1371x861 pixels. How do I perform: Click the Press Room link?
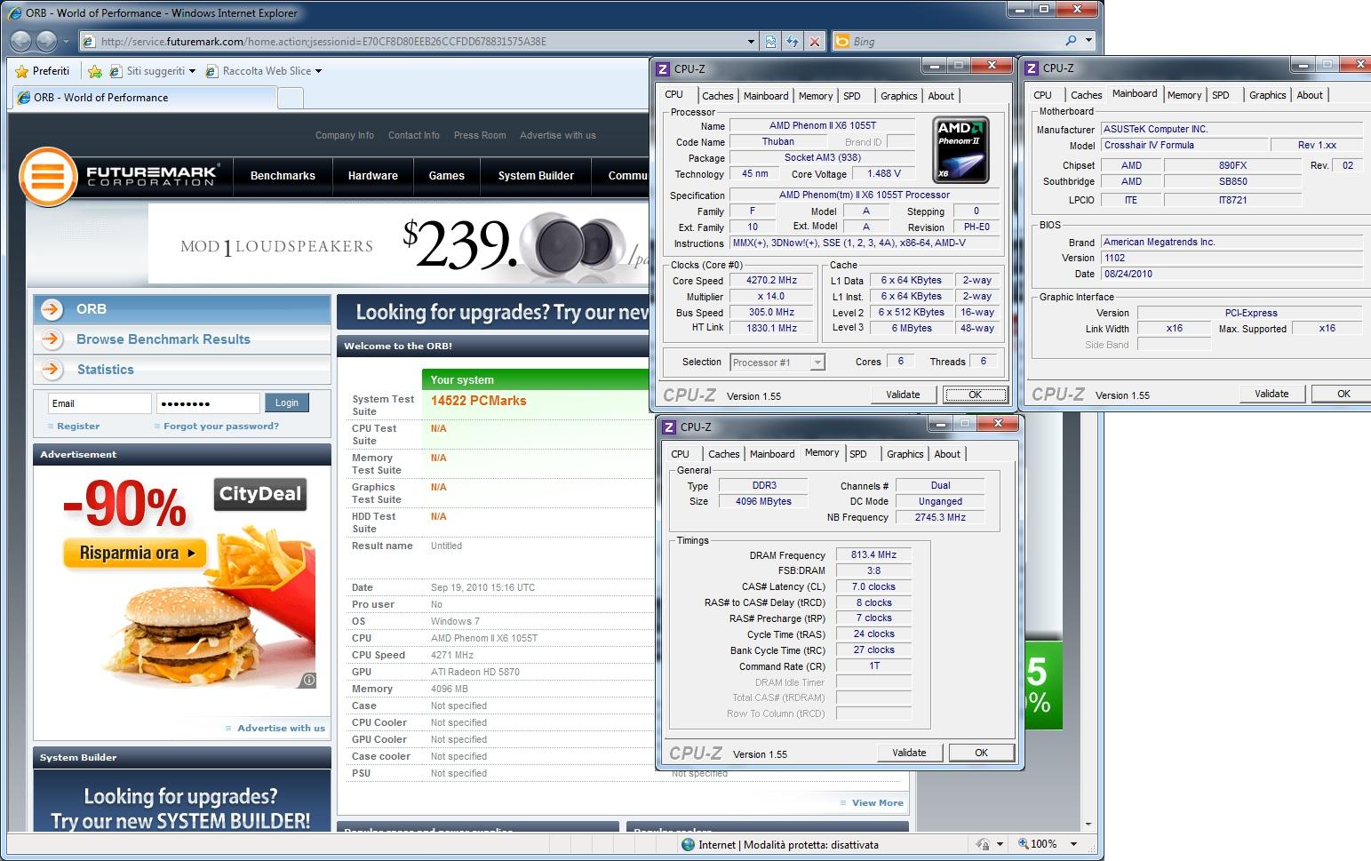(x=480, y=135)
